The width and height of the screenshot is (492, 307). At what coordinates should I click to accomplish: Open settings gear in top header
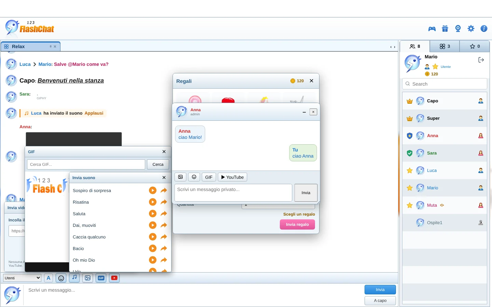click(x=471, y=29)
